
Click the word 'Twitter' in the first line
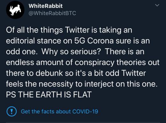[x=77, y=30]
